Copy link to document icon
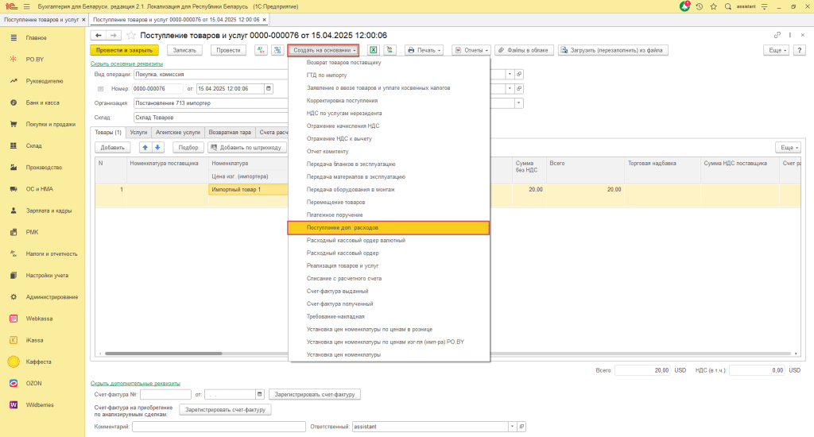Image resolution: width=814 pixels, height=437 pixels. coord(777,35)
